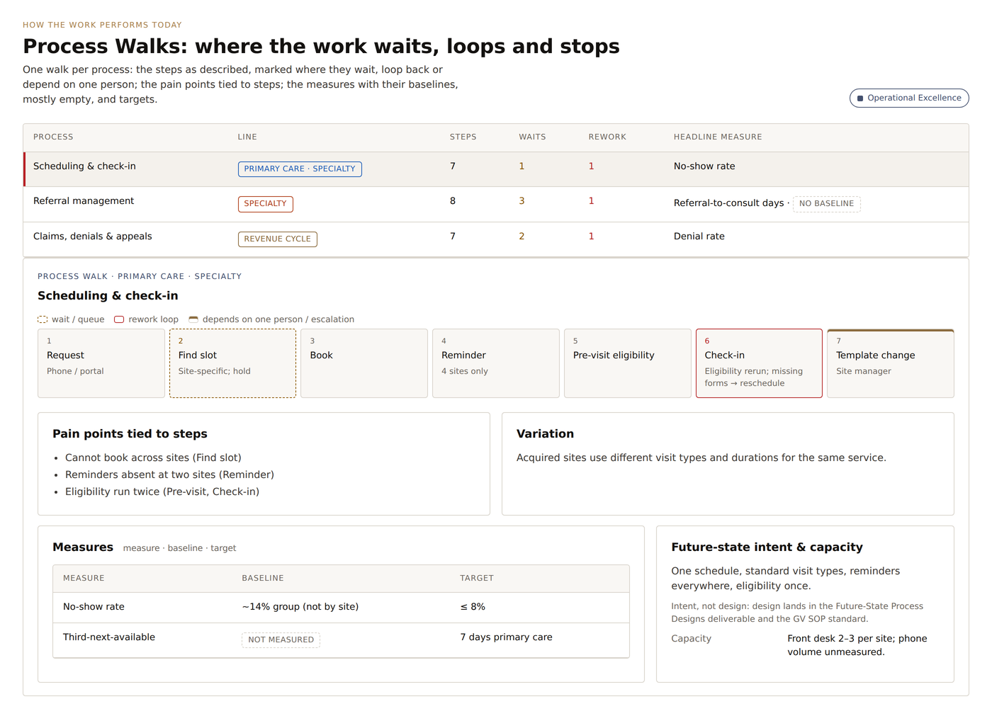Click the Variation card heading
Image resolution: width=992 pixels, height=716 pixels.
click(x=545, y=434)
